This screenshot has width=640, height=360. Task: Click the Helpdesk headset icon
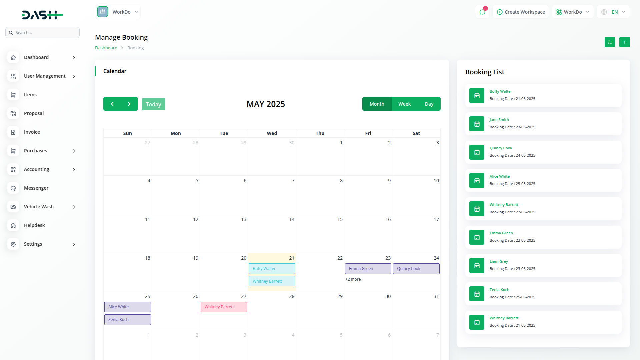[x=13, y=225]
